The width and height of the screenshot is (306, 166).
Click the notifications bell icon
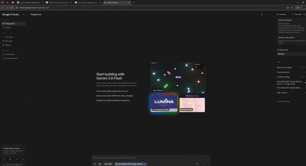point(4,159)
